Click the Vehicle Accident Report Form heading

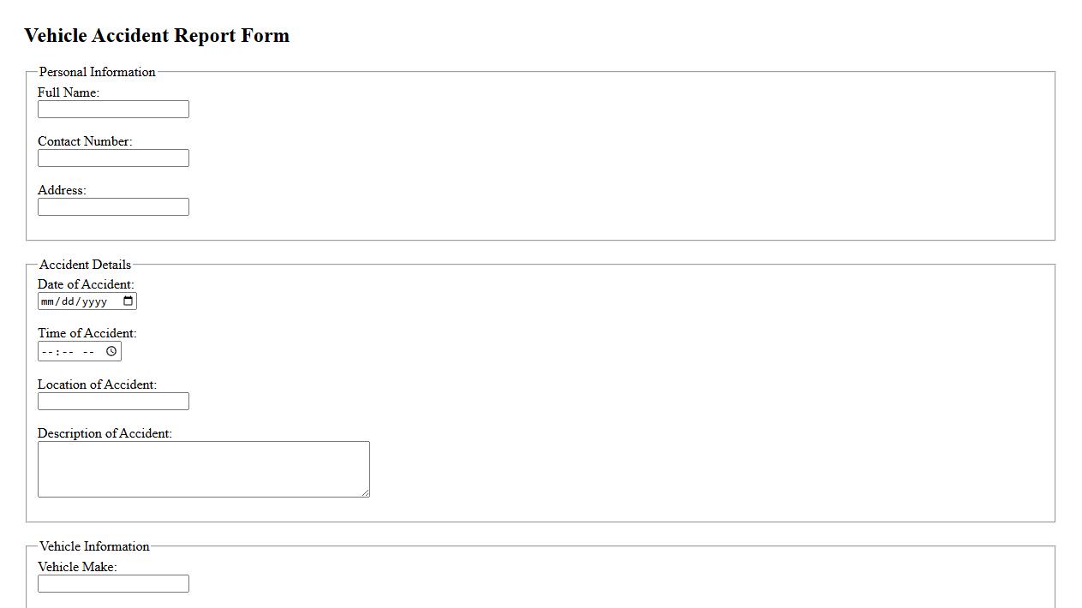point(157,36)
